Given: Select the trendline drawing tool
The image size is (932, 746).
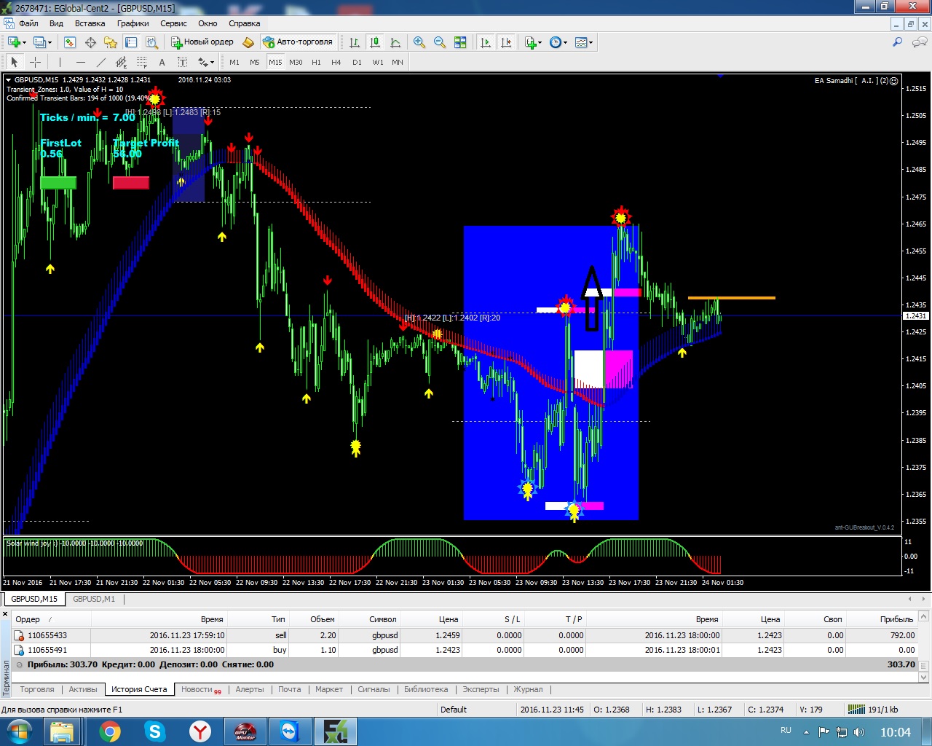Looking at the screenshot, I should point(101,62).
